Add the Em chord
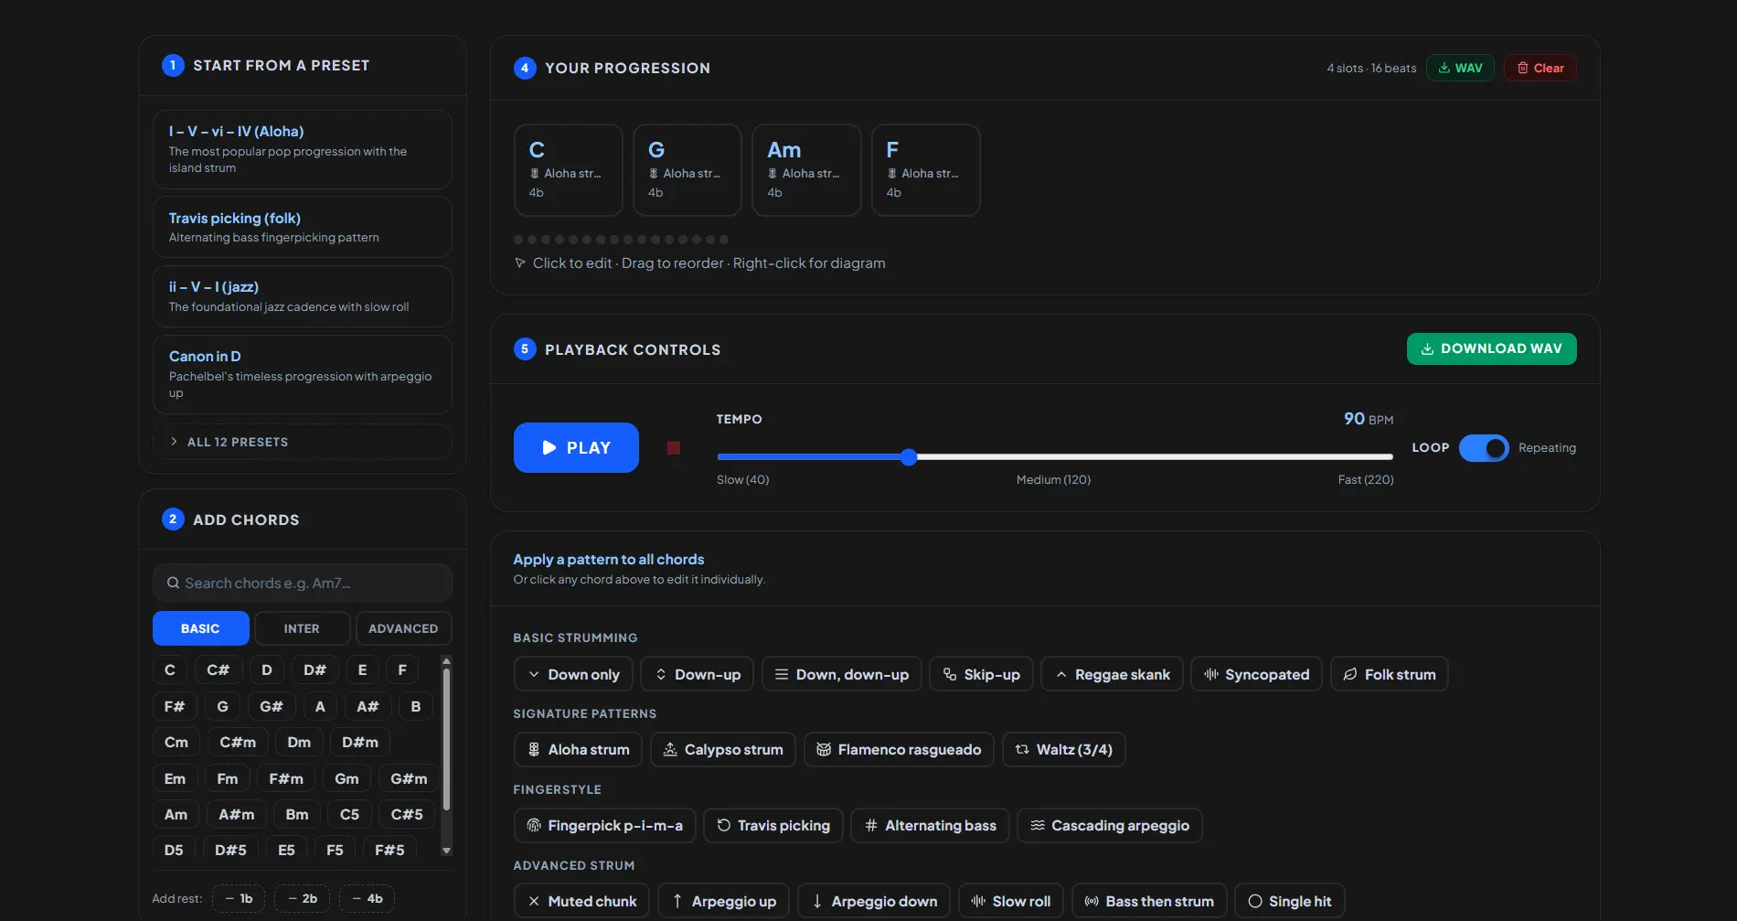 click(x=175, y=779)
